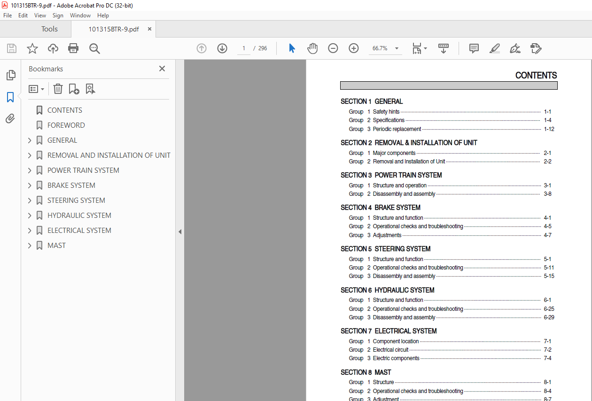
Task: Select the 101315BTR-9.pdf document tab
Action: click(114, 29)
